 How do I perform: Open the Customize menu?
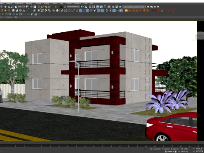pyautogui.click(x=38, y=3)
